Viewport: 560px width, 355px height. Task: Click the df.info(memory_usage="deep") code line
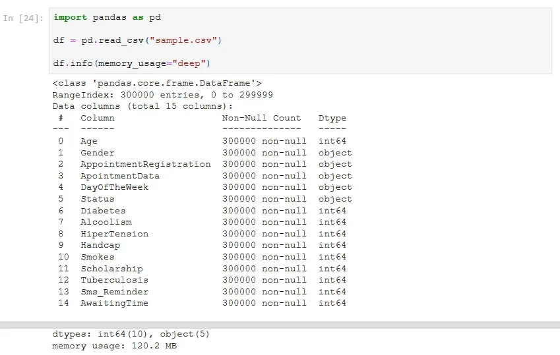pos(132,63)
